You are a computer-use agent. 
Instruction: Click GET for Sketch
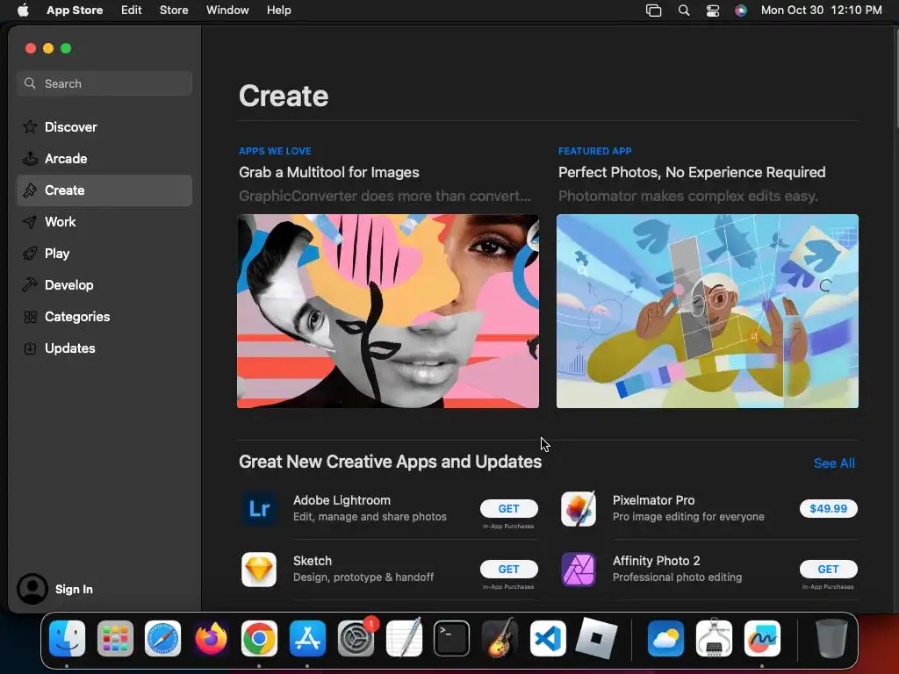click(x=508, y=569)
